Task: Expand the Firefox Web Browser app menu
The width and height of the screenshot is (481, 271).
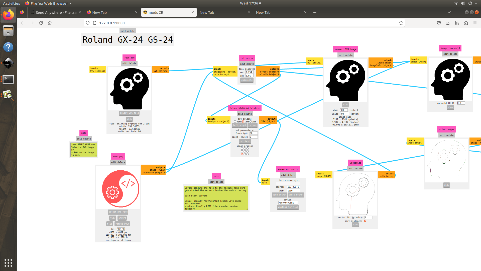Action: click(48, 3)
